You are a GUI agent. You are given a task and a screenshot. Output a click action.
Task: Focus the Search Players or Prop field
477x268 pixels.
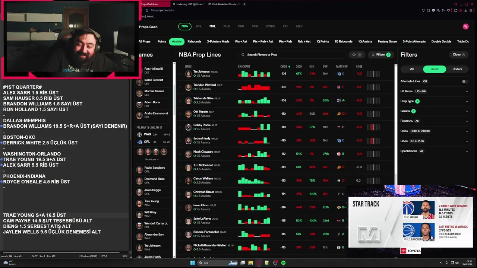click(292, 55)
